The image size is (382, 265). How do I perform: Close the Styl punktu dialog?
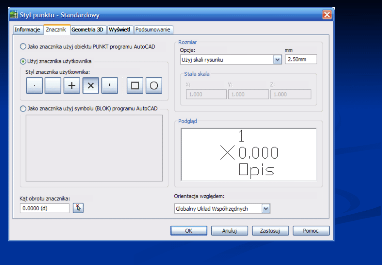tap(327, 15)
